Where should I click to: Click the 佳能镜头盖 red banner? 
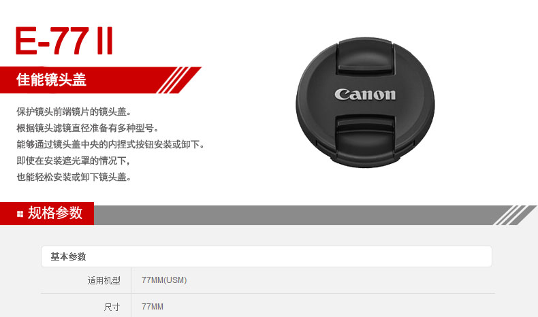point(101,80)
